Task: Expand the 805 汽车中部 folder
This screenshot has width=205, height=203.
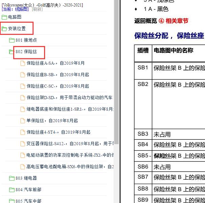Action: (x=12, y=201)
